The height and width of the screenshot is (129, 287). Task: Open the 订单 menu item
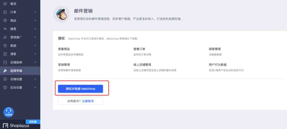click(20, 12)
